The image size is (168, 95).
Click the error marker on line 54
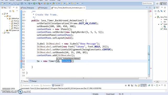click(21, 61)
